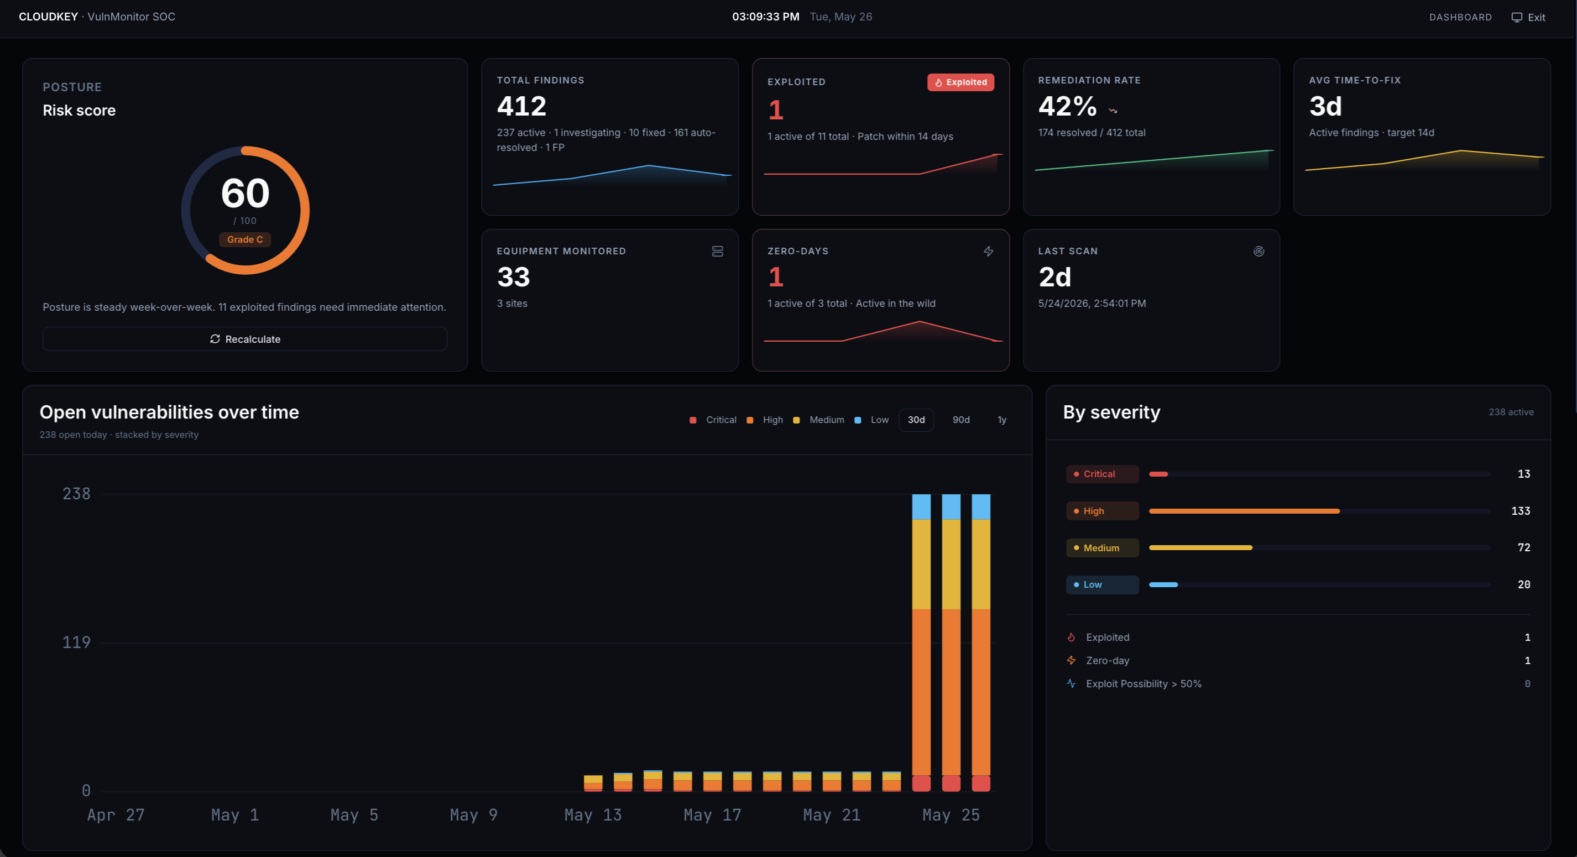Select the 30d time range

tap(916, 420)
